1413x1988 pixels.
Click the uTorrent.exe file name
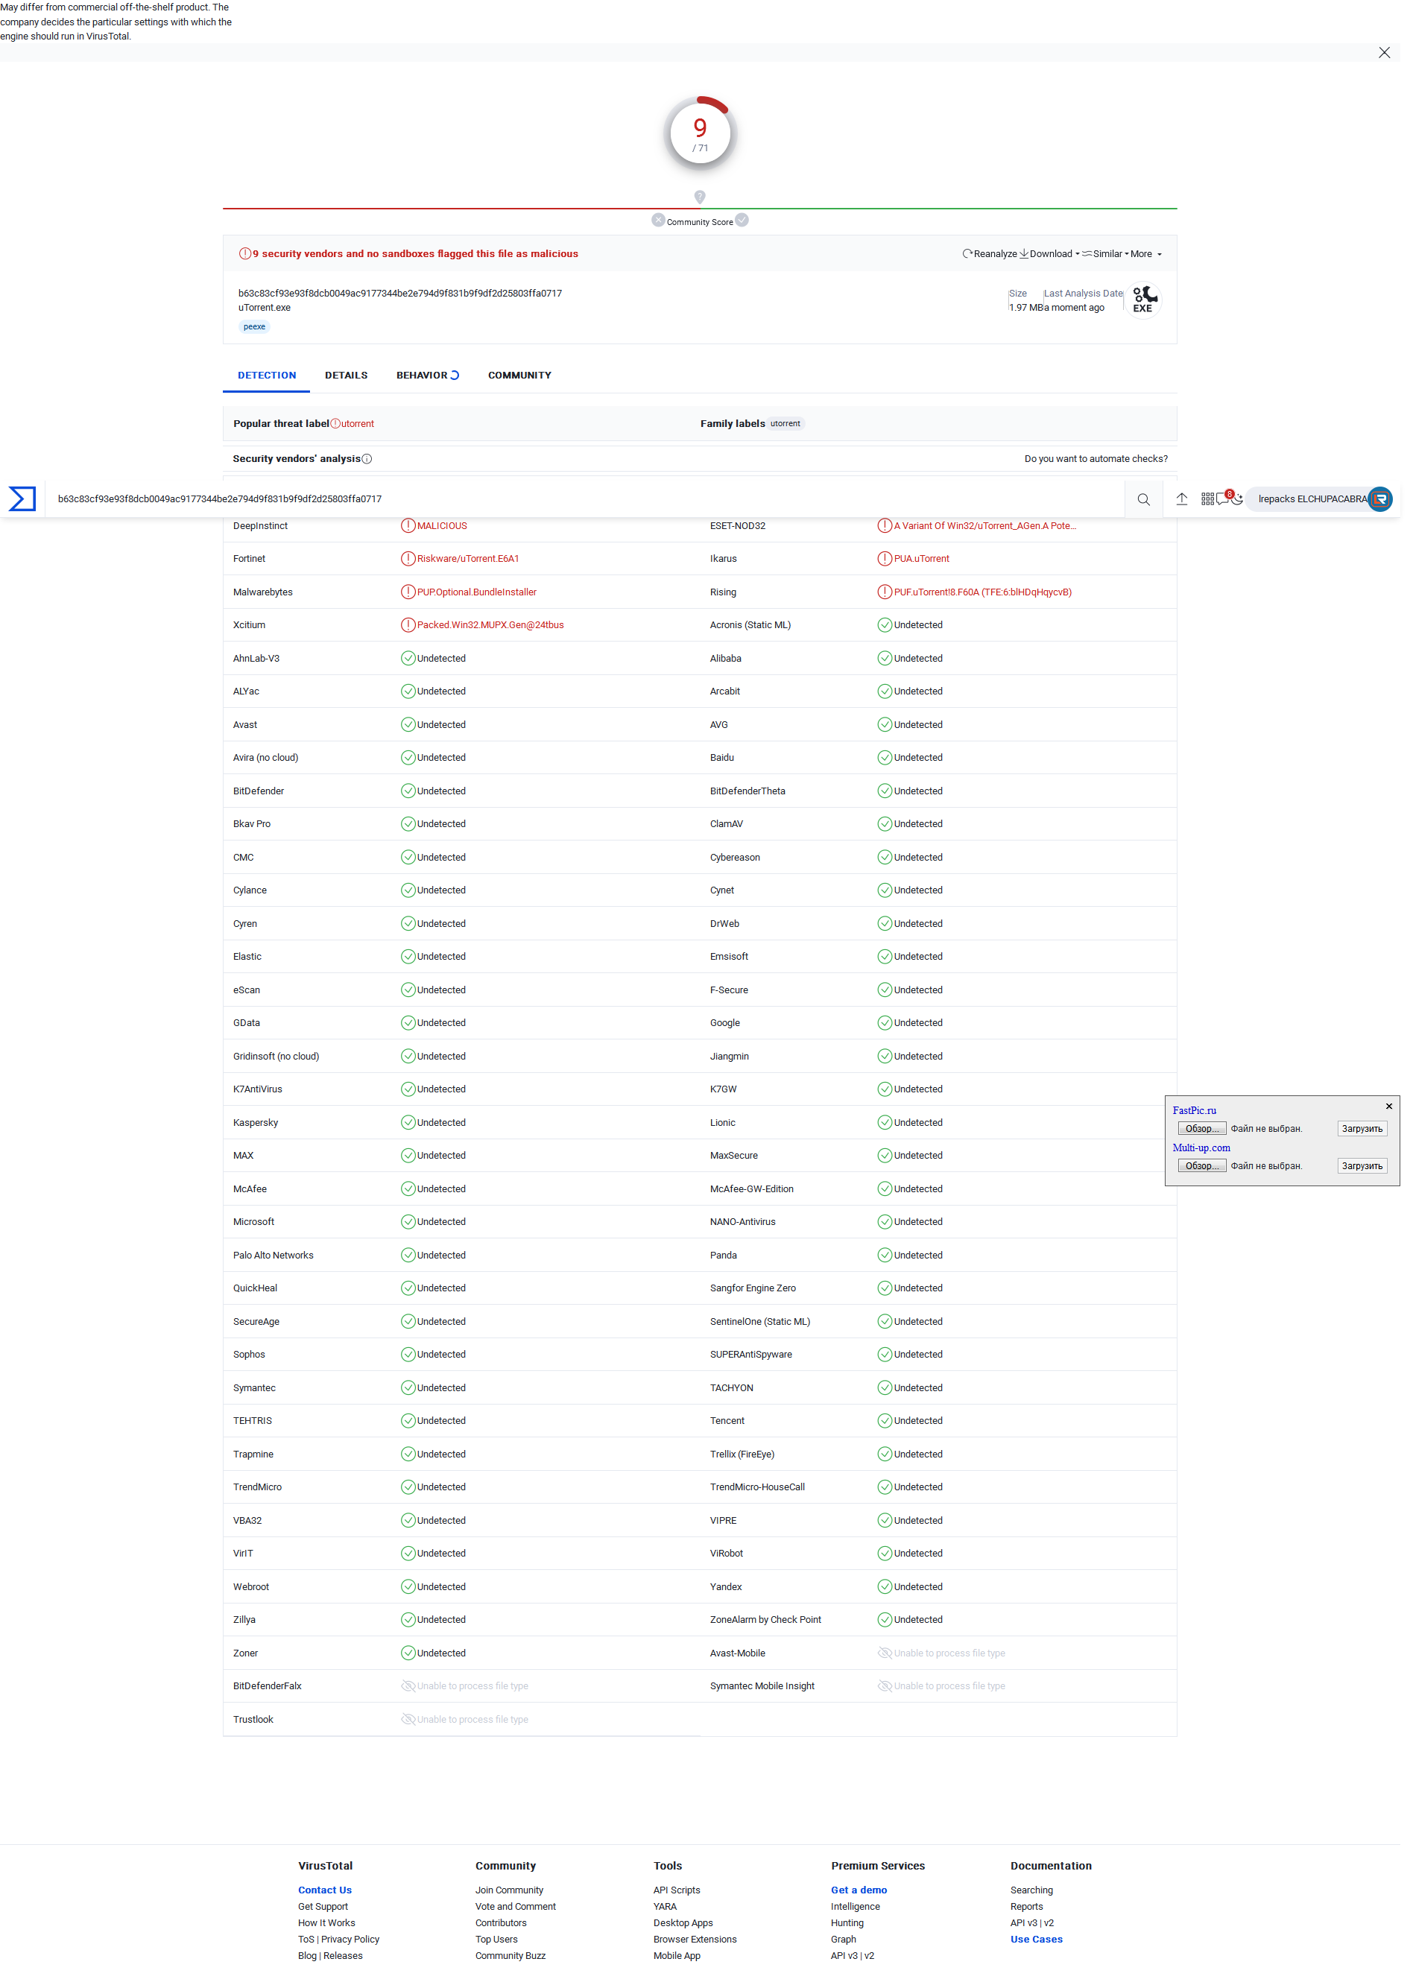266,309
